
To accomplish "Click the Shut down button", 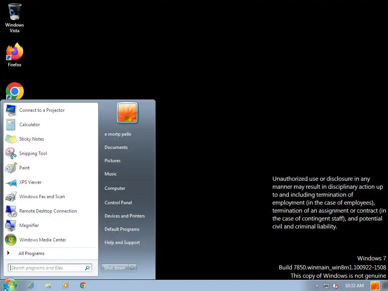I will click(x=114, y=268).
